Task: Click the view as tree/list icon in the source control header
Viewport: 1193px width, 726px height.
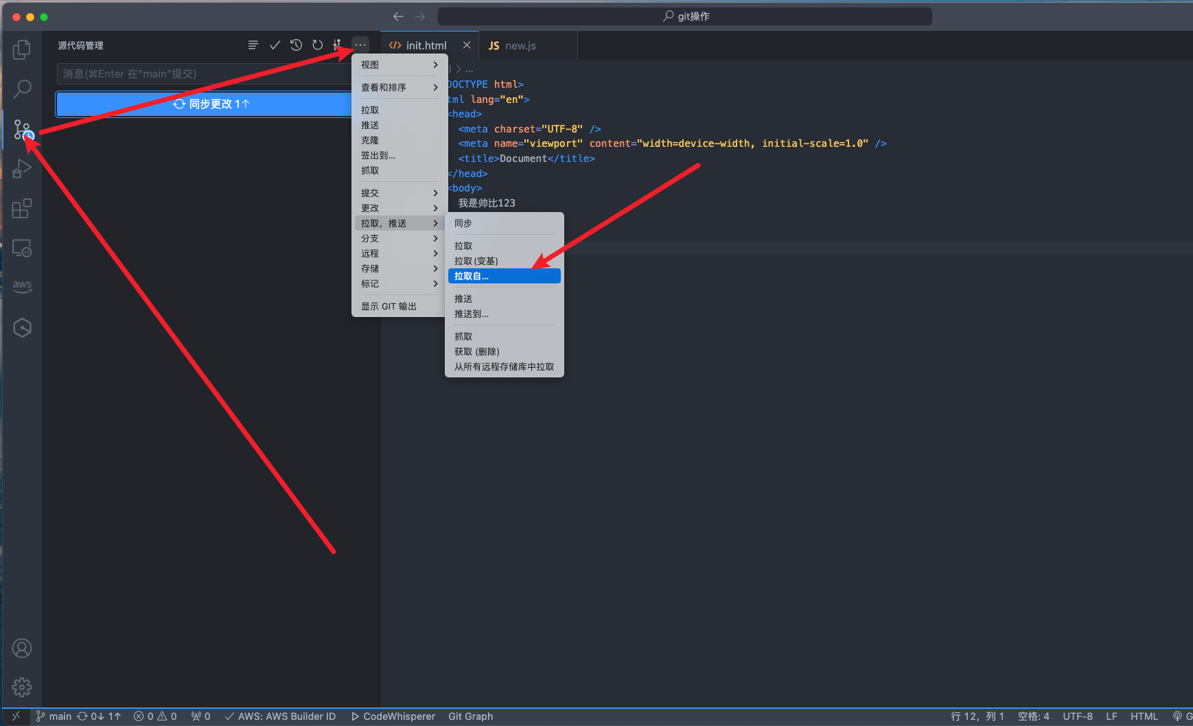Action: pyautogui.click(x=253, y=45)
